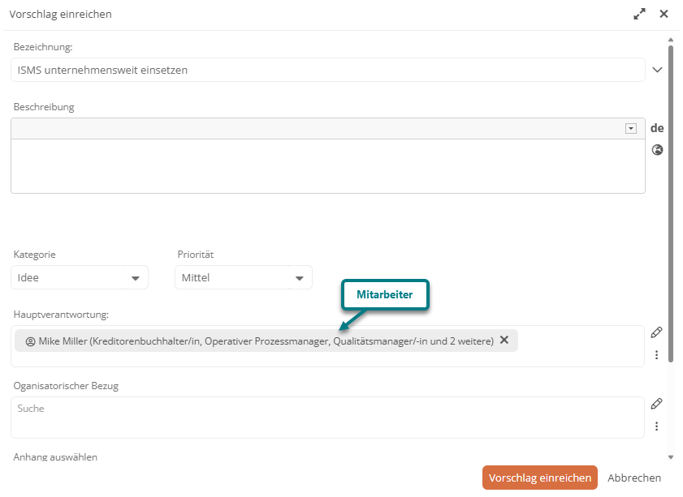The height and width of the screenshot is (497, 683).
Task: Select the 'de' language indicator
Action: coord(657,128)
